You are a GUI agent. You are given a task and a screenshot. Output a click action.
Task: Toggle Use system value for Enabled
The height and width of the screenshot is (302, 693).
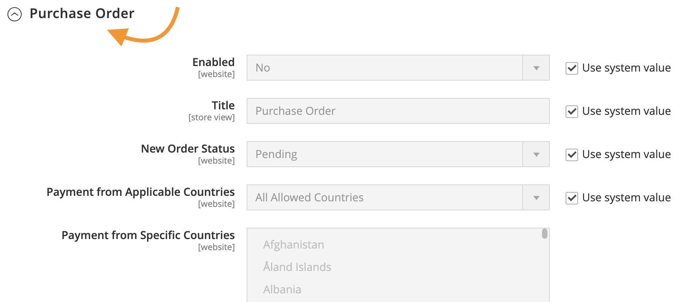click(571, 68)
